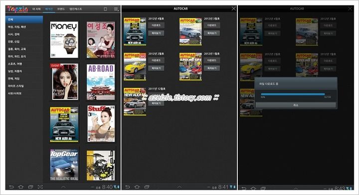Select the 전체 category
Viewport: 359px width, 195px height.
point(24,19)
